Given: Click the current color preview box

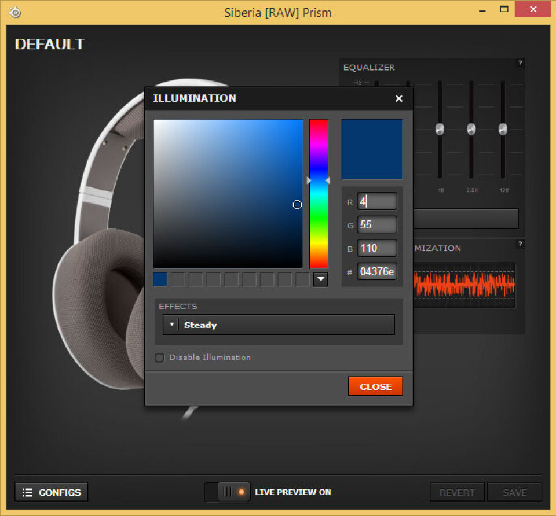Looking at the screenshot, I should click(372, 149).
